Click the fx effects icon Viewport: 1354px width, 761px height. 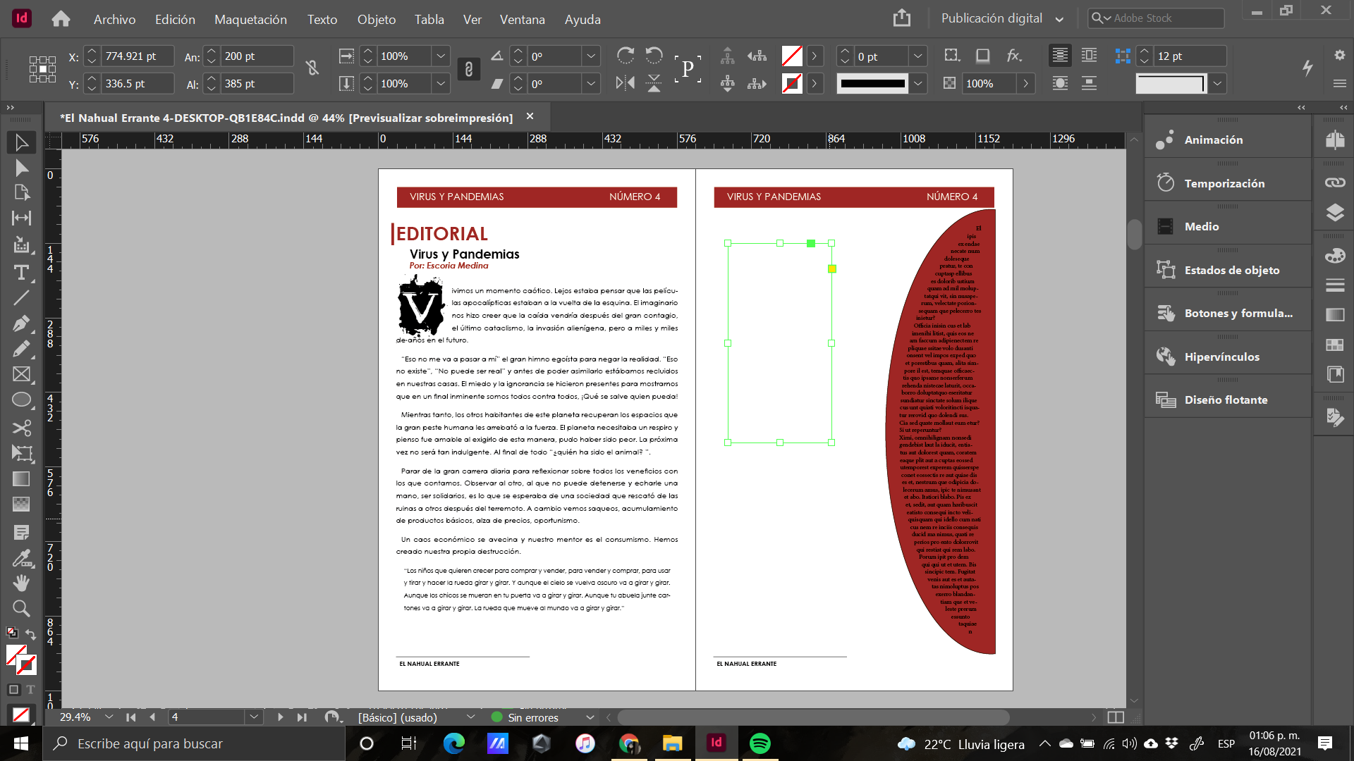pos(1014,56)
